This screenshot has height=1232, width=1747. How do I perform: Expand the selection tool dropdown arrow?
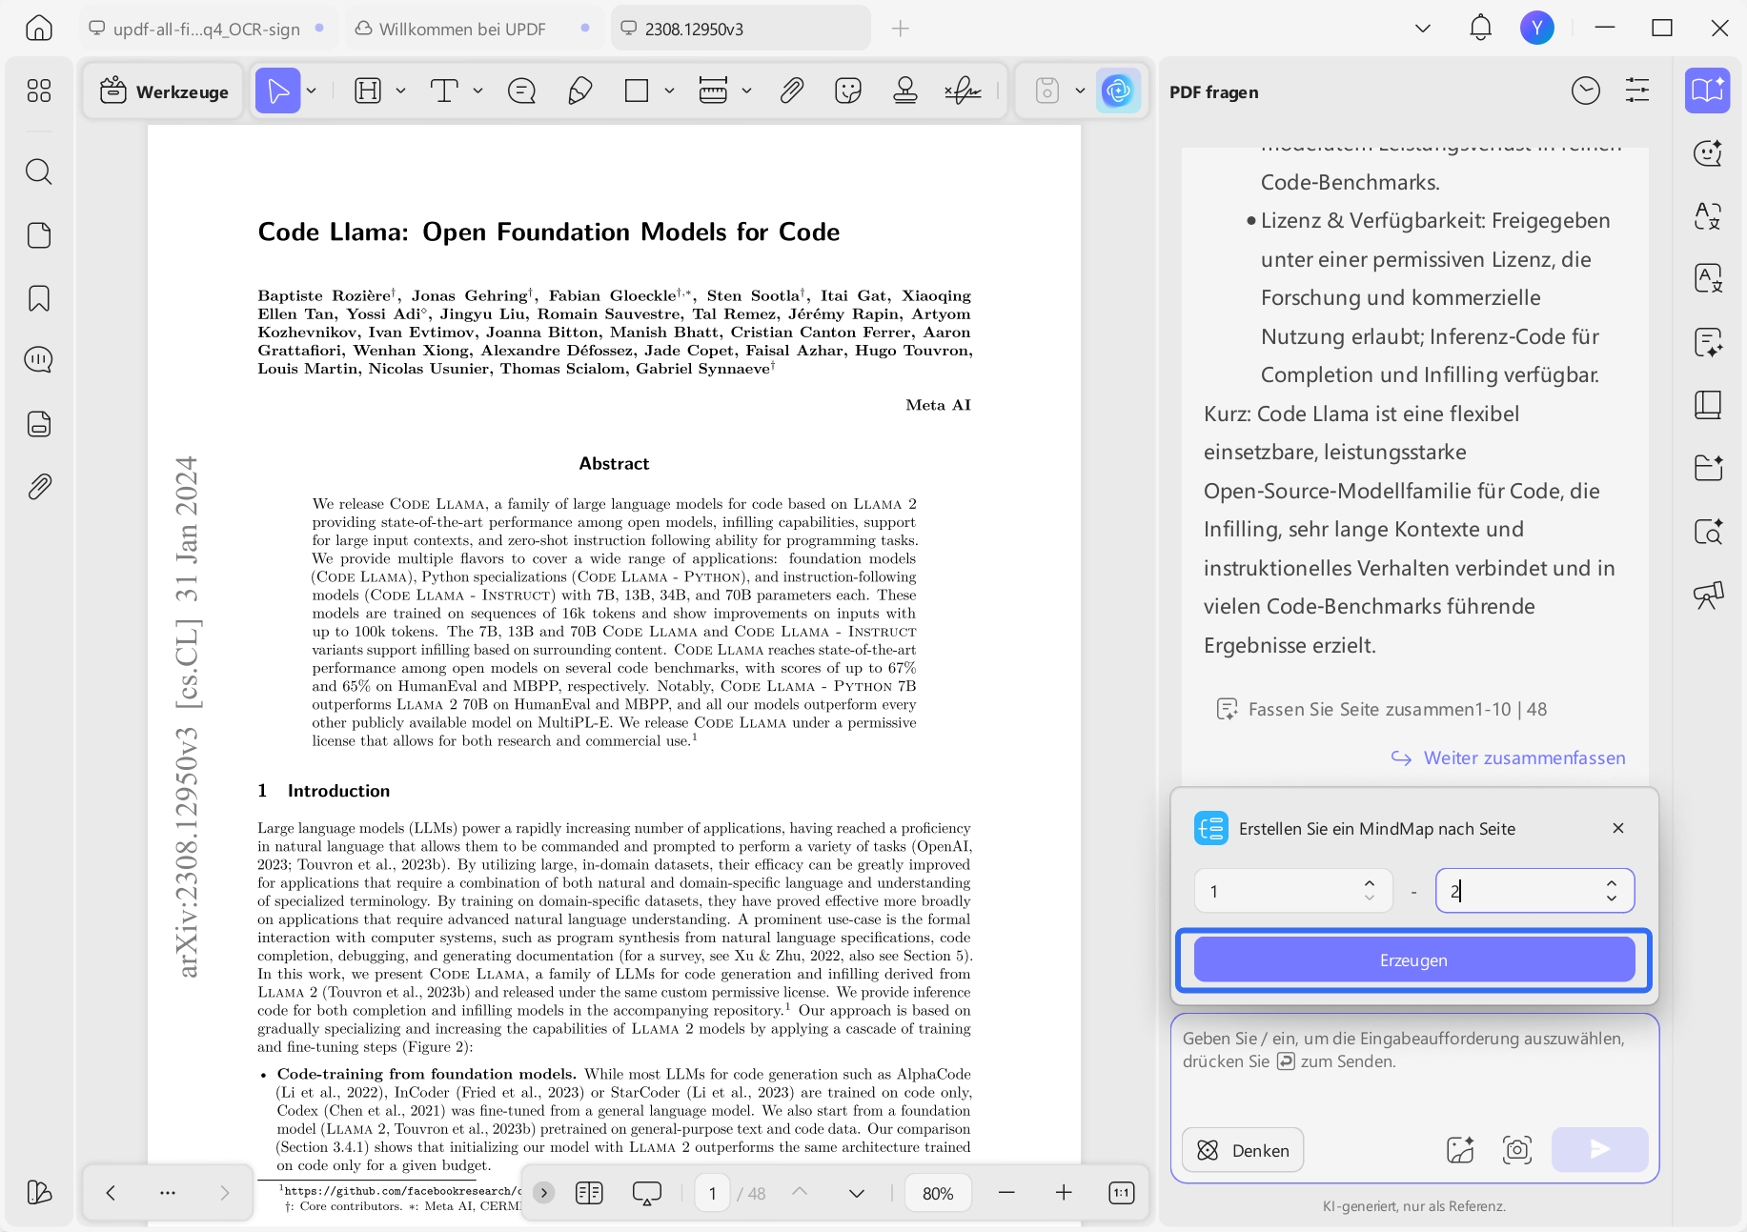[x=312, y=91]
